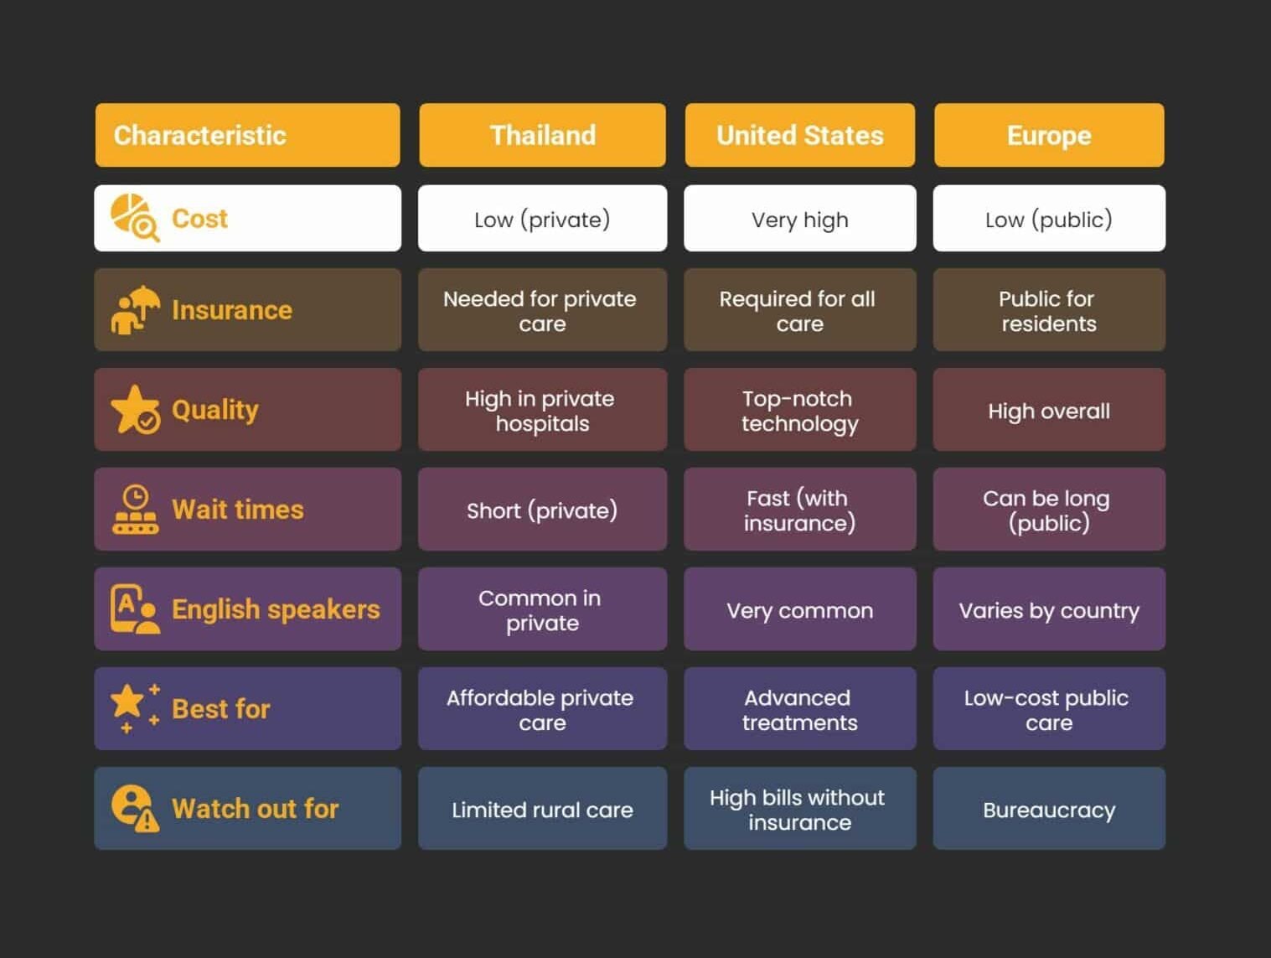Click the 'Short (private)' wait times cell
The width and height of the screenshot is (1271, 958).
click(542, 509)
